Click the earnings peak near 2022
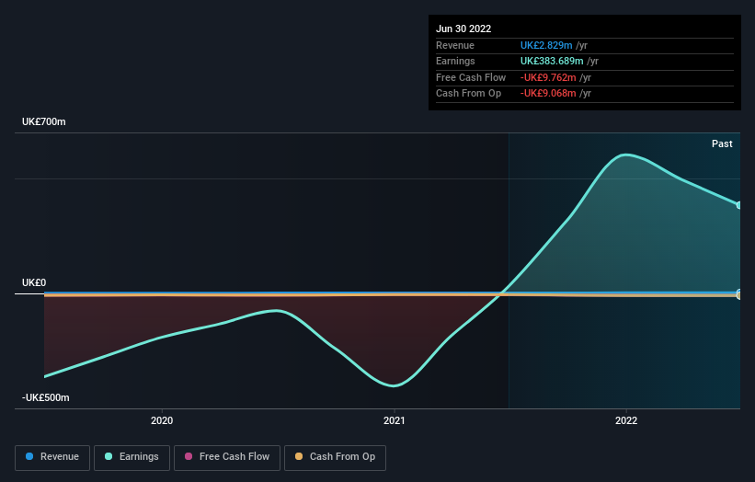This screenshot has width=755, height=482. 625,155
